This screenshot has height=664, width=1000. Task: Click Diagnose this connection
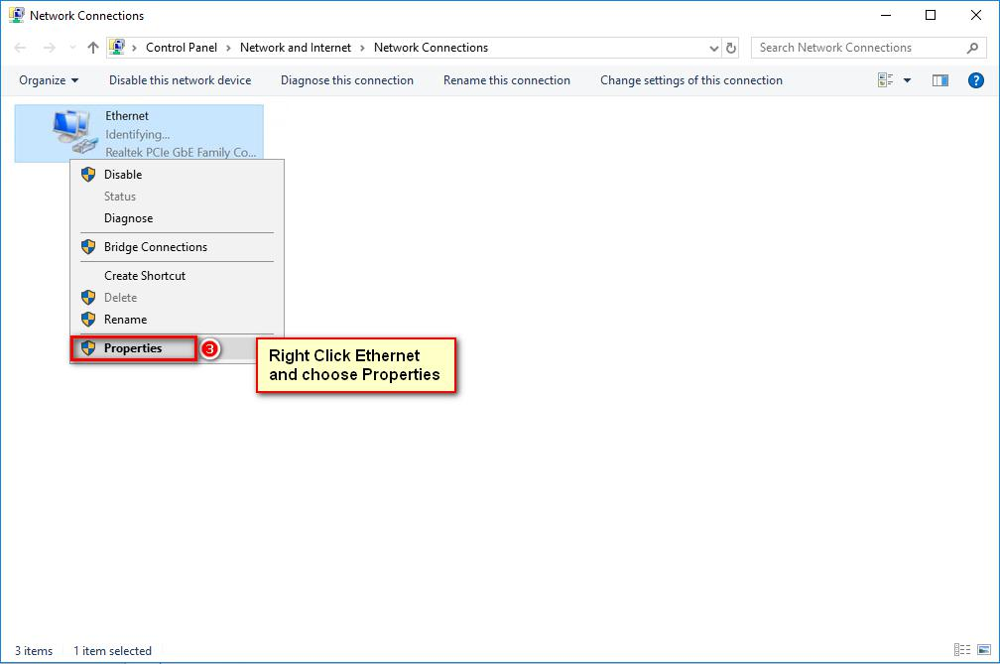[x=347, y=80]
